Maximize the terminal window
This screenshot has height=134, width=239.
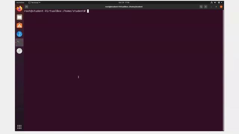click(216, 7)
